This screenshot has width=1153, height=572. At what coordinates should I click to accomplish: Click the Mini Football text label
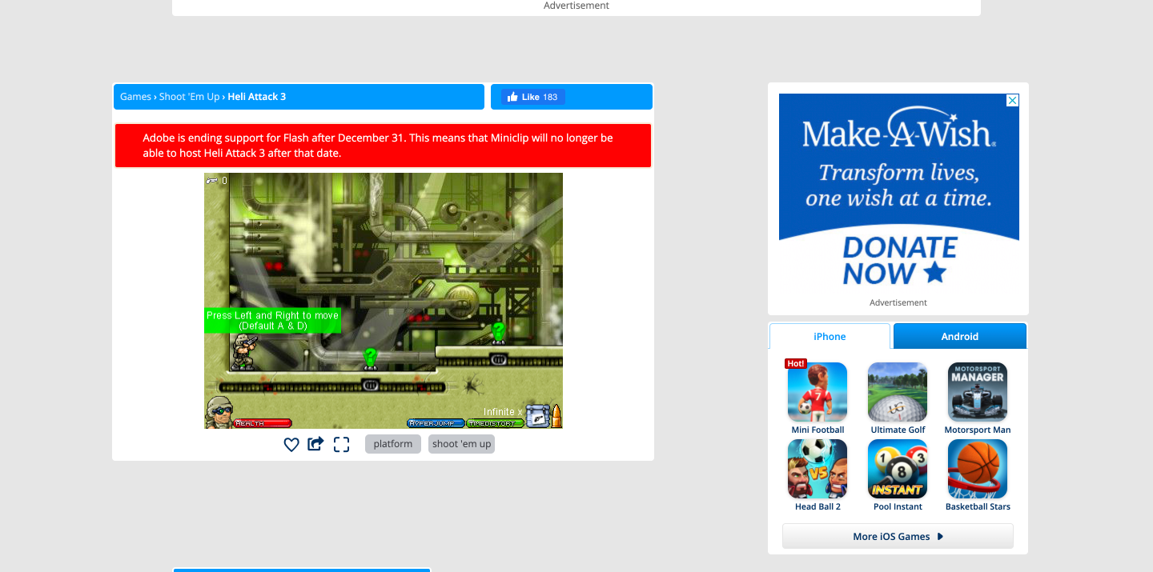[818, 430]
